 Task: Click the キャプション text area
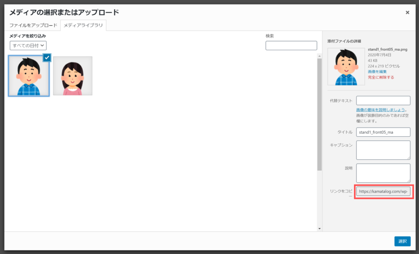[x=383, y=150]
